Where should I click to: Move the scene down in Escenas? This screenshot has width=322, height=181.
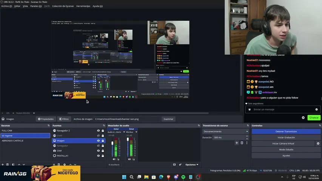24,164
